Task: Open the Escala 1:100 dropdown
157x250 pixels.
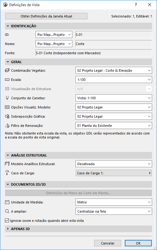Action: [x=113, y=80]
